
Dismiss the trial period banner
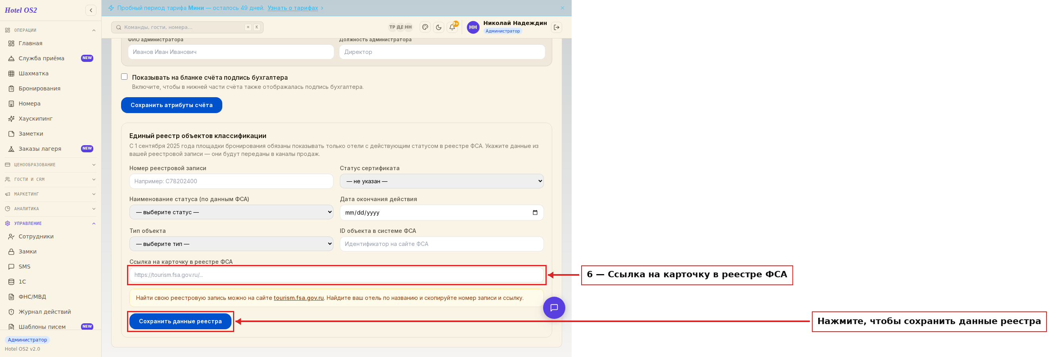click(x=563, y=8)
